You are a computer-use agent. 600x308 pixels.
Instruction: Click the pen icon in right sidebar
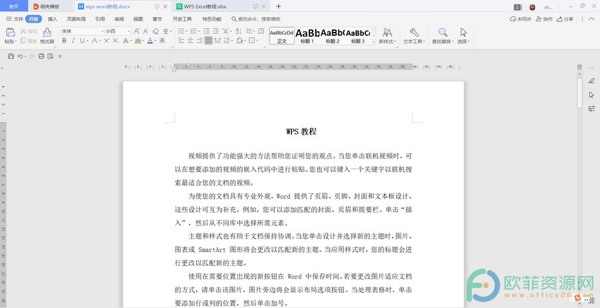click(591, 81)
